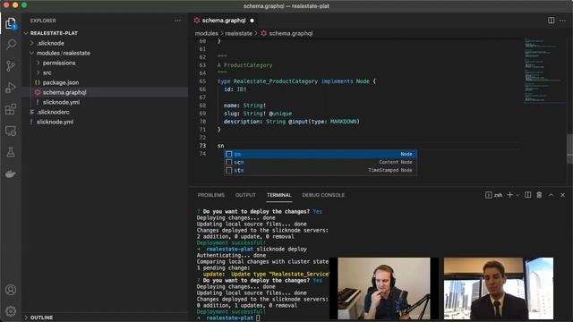Split the terminal panel

point(527,195)
